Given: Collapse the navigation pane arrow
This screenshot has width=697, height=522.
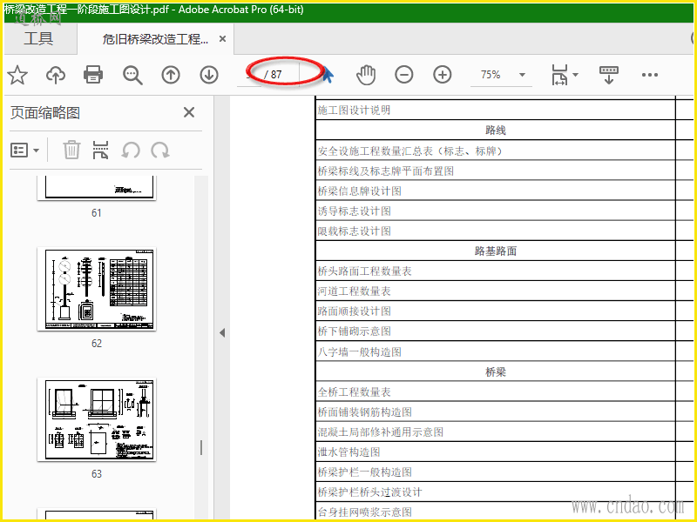Looking at the screenshot, I should click(222, 332).
